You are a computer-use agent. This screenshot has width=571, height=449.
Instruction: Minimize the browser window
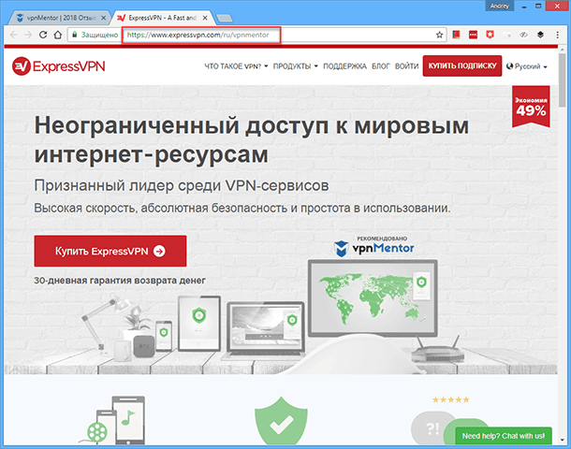[524, 7]
